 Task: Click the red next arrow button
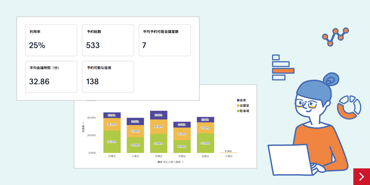[x=361, y=177]
